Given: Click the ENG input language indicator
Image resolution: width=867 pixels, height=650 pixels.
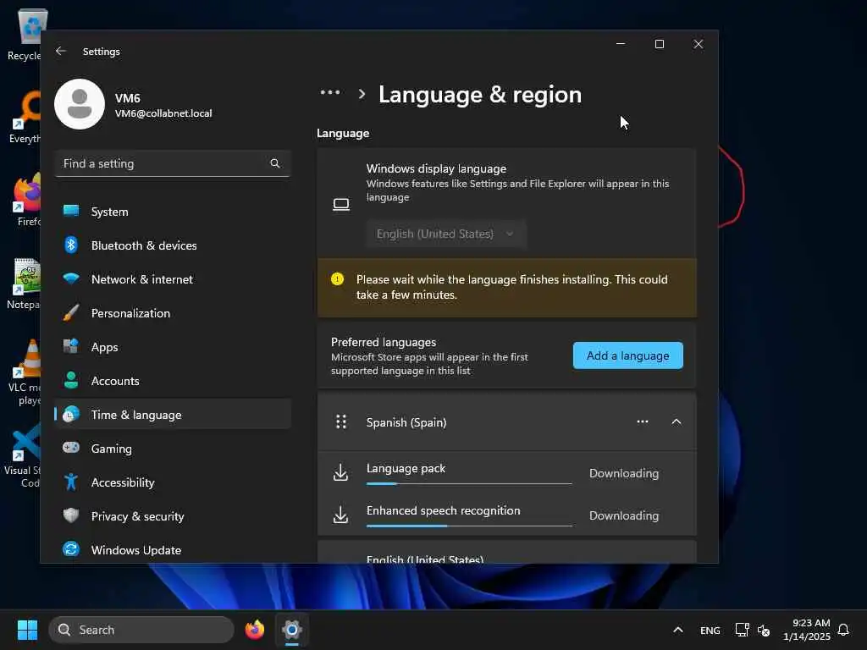Looking at the screenshot, I should point(710,630).
